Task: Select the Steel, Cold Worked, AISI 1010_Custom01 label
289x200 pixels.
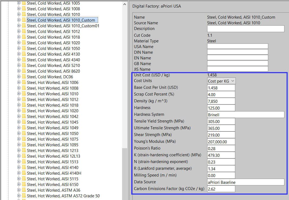Action: pos(63,26)
